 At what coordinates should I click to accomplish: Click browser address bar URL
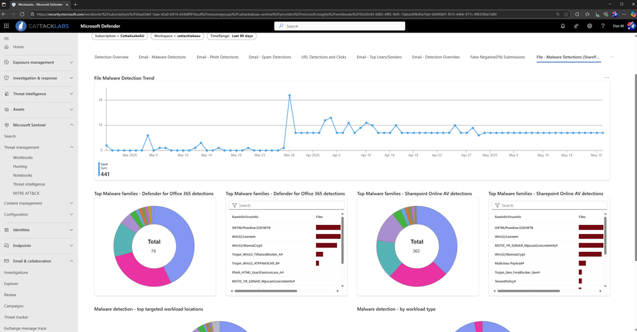(266, 14)
